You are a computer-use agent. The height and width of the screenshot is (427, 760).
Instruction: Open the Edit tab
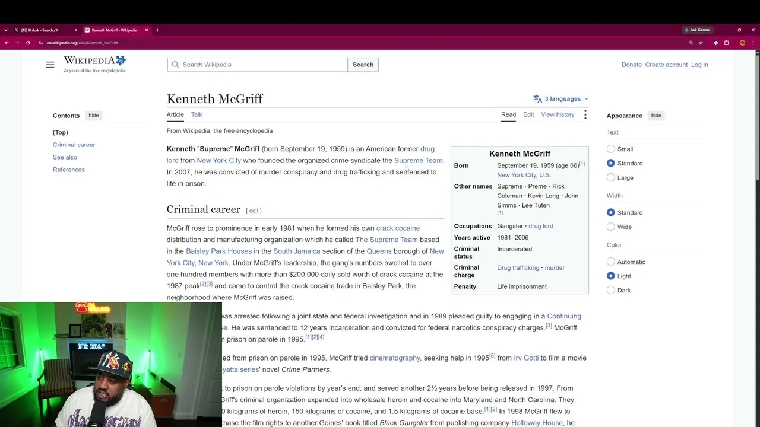tap(528, 114)
